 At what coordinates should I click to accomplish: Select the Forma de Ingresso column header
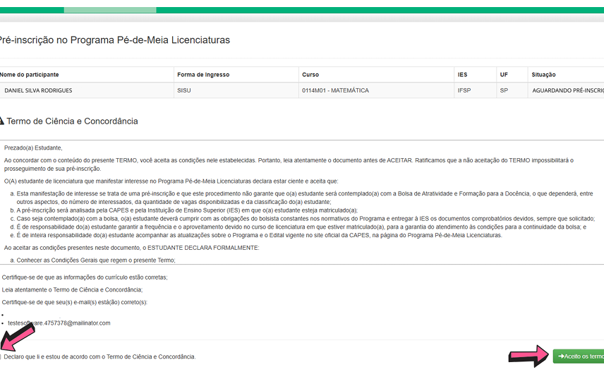203,75
